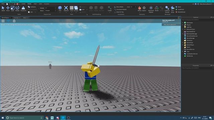Select Lighting in the Explorer
Viewport: 214px width, 120px height.
tap(189, 27)
